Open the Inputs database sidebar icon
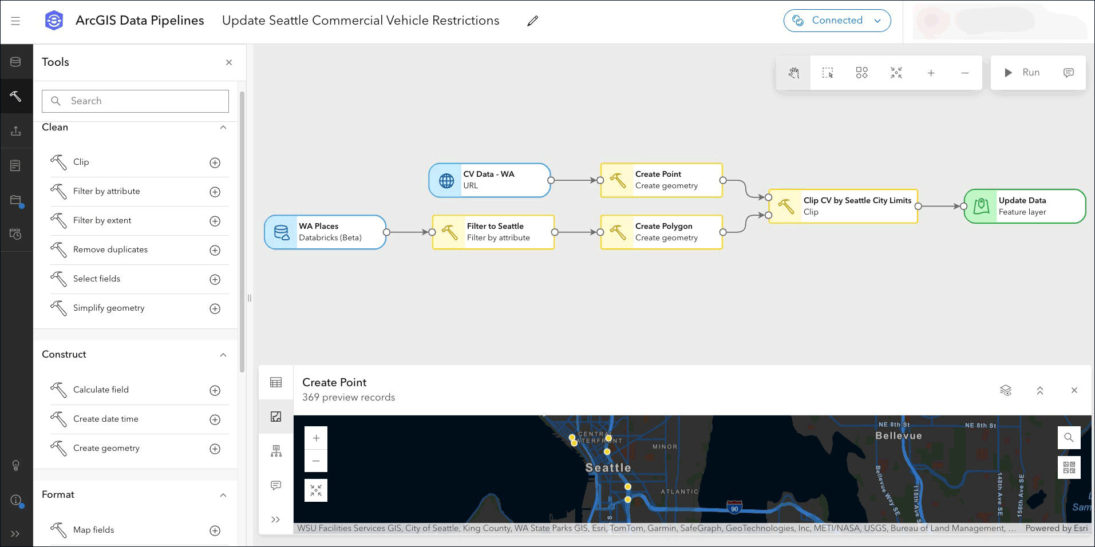 [x=16, y=62]
